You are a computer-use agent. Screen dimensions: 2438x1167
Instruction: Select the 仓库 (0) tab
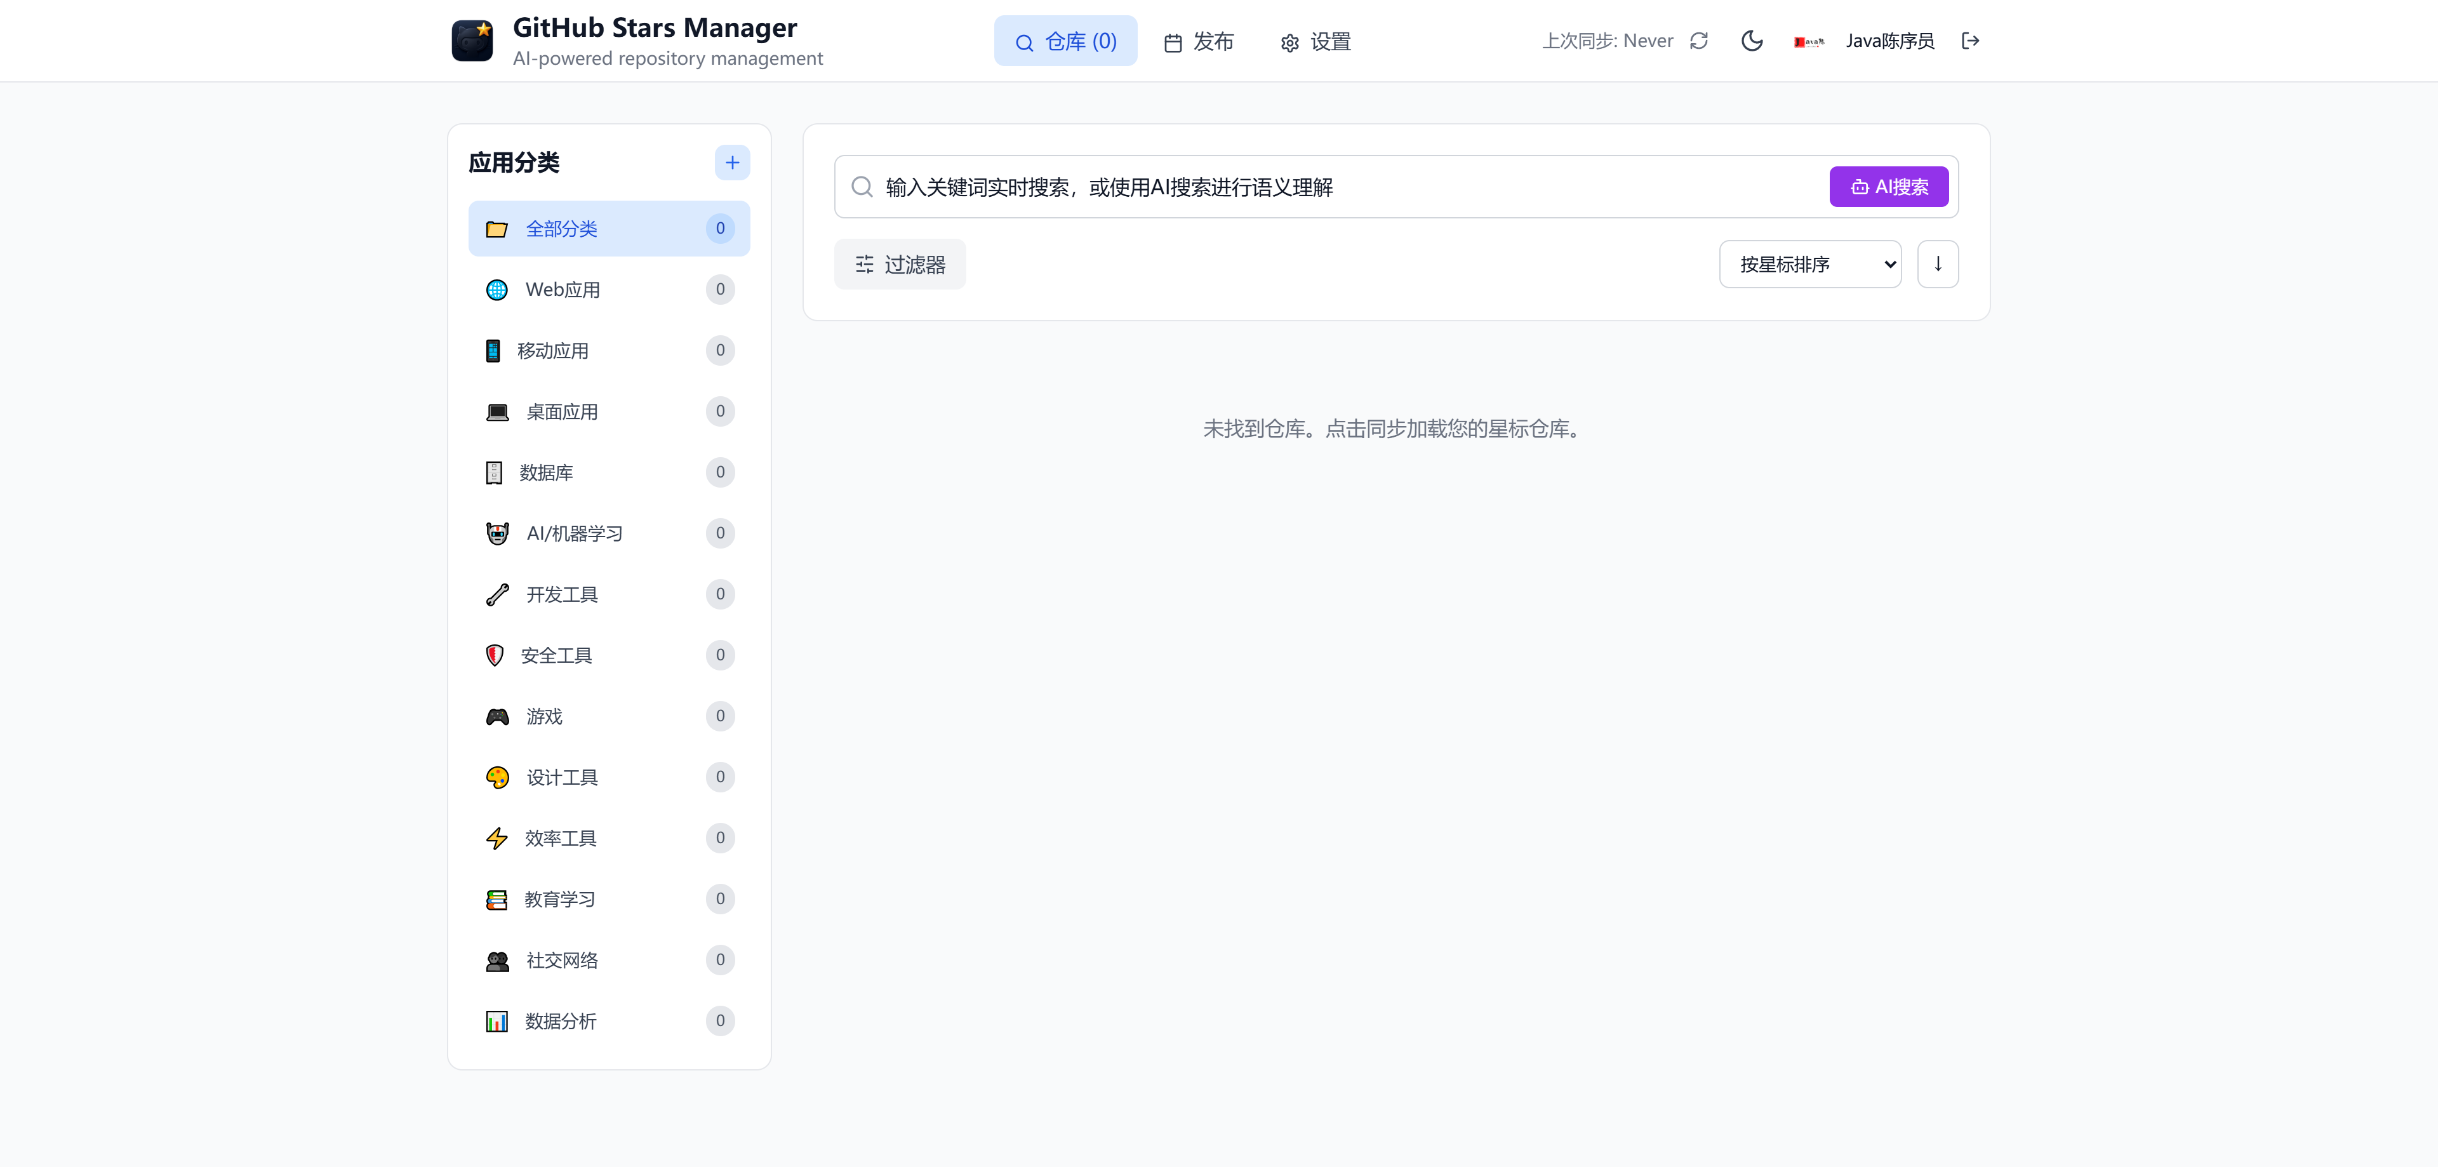(x=1065, y=42)
